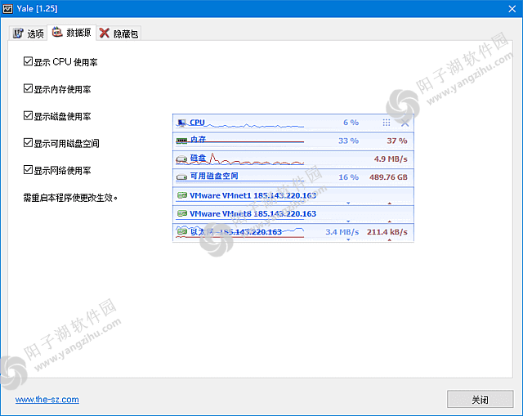
Task: Click the 489.76 GB free space value
Action: pos(388,177)
